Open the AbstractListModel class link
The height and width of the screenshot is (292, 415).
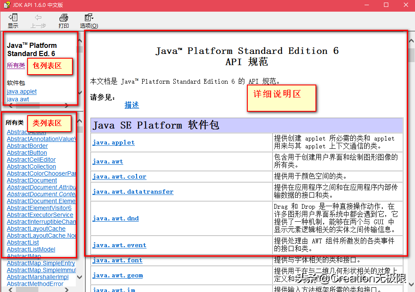(31, 249)
